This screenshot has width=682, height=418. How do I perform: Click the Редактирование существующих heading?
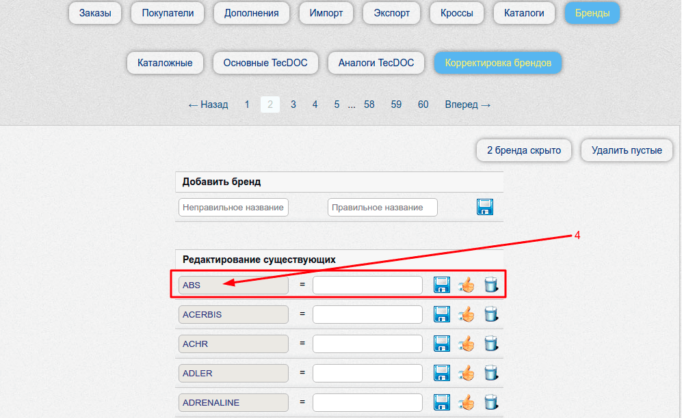coord(259,260)
